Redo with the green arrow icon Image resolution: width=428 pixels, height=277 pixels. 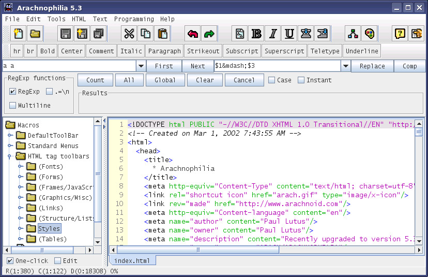coord(209,34)
